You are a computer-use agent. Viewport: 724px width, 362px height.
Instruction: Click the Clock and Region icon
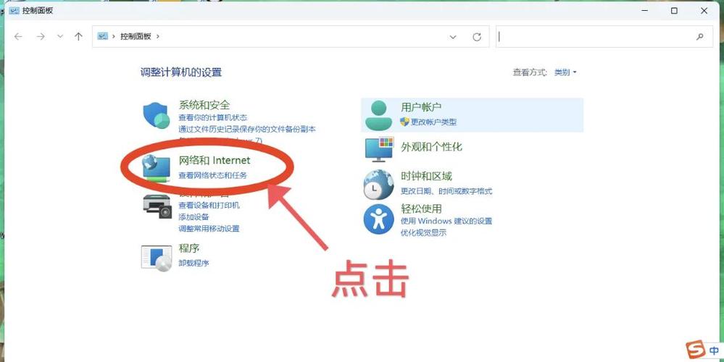(x=378, y=185)
